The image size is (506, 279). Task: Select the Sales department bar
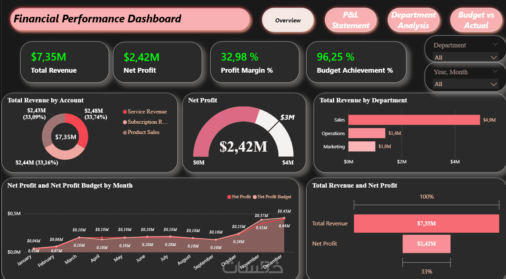click(x=414, y=120)
